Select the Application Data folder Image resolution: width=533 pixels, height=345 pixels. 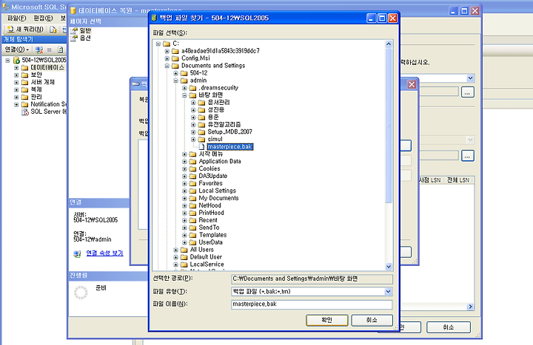220,161
